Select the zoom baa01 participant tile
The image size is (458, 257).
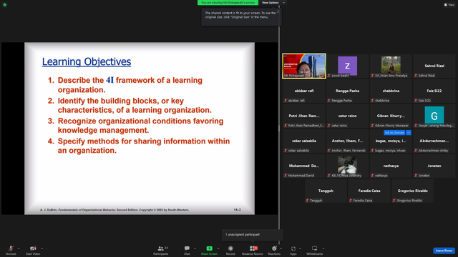point(347,66)
